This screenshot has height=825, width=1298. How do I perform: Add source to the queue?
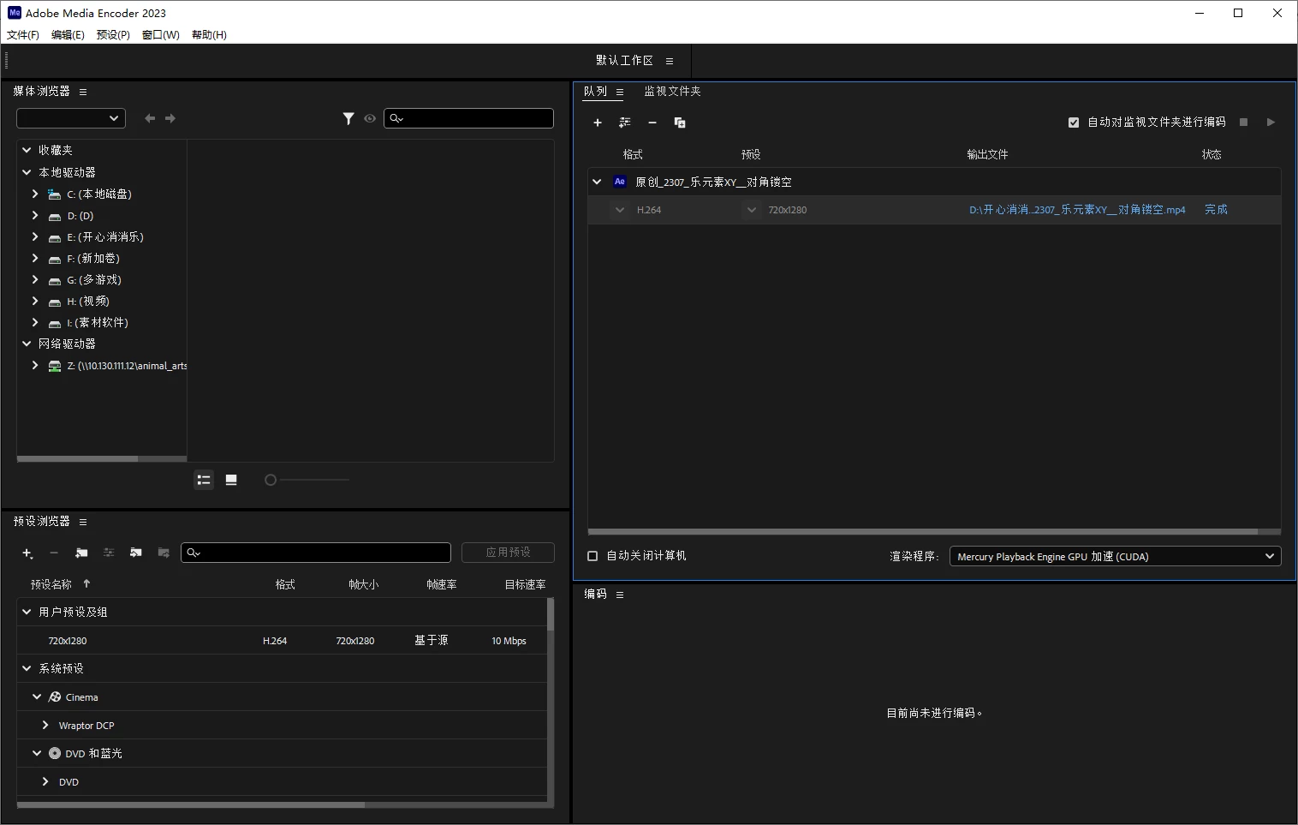598,123
